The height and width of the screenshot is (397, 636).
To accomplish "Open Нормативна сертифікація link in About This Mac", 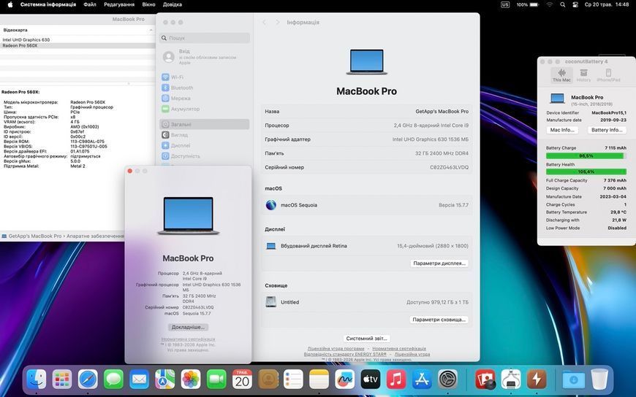I will click(188, 339).
